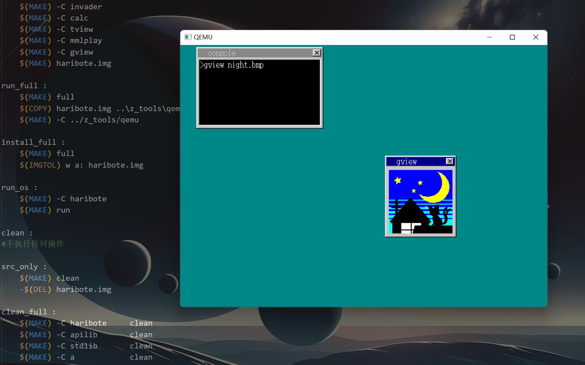Click the 'gview night.bmp' command line text
This screenshot has height=365, width=585.
point(233,65)
